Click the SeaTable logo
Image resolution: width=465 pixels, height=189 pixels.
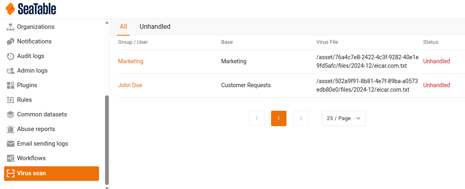(x=31, y=9)
